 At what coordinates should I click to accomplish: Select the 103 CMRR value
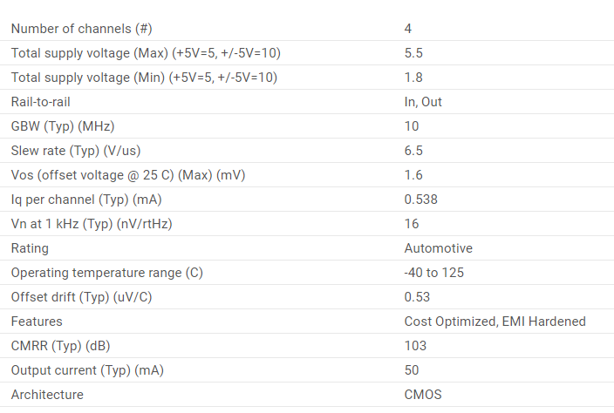point(415,346)
